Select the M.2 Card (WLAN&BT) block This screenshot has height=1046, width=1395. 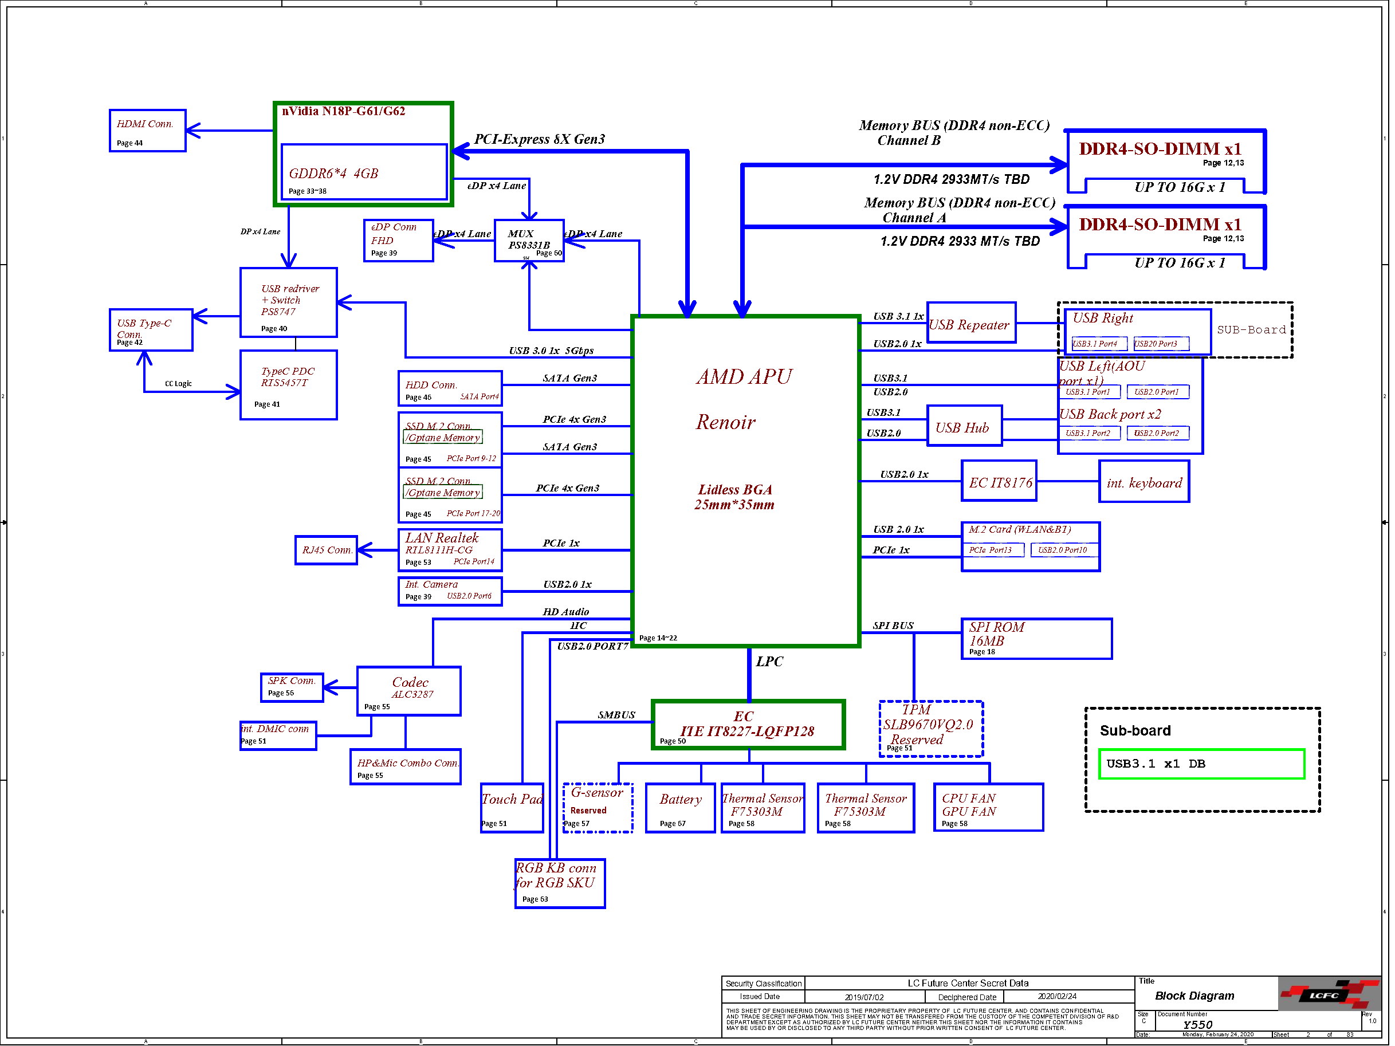click(x=1031, y=547)
